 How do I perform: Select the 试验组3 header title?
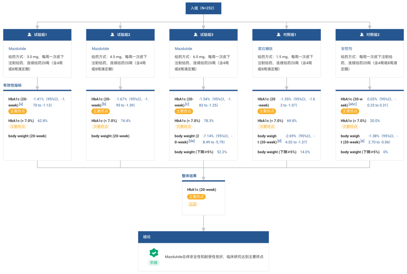[x=207, y=35]
